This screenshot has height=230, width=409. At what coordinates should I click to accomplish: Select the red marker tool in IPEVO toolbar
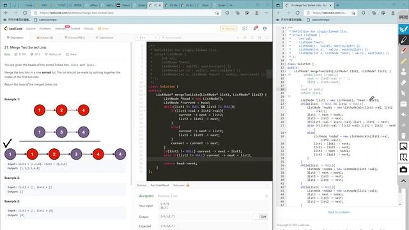pos(403,50)
